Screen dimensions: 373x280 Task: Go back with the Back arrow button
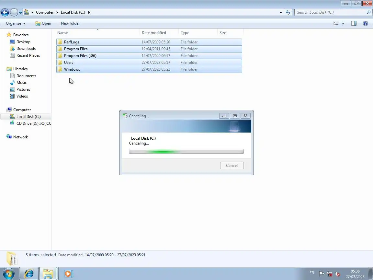tap(5, 12)
